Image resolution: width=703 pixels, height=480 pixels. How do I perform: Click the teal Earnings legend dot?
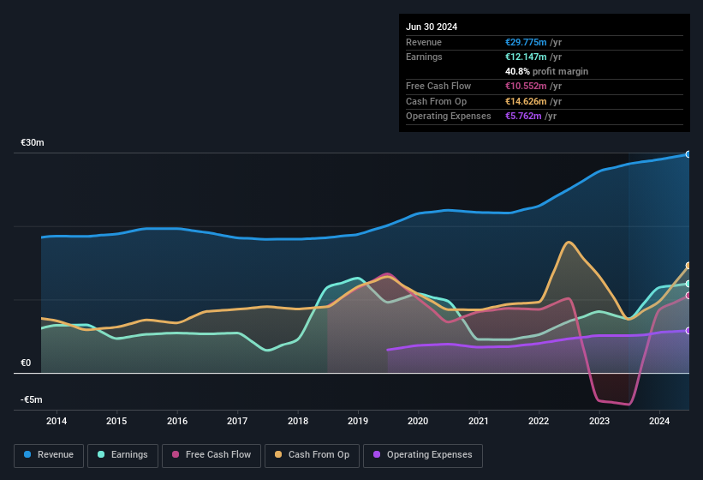pyautogui.click(x=101, y=455)
